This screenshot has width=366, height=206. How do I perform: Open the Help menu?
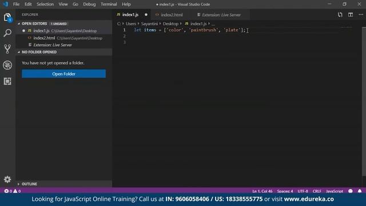pos(126,4)
